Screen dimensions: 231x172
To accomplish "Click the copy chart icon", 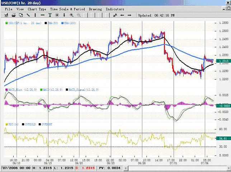I will (x=21, y=15).
